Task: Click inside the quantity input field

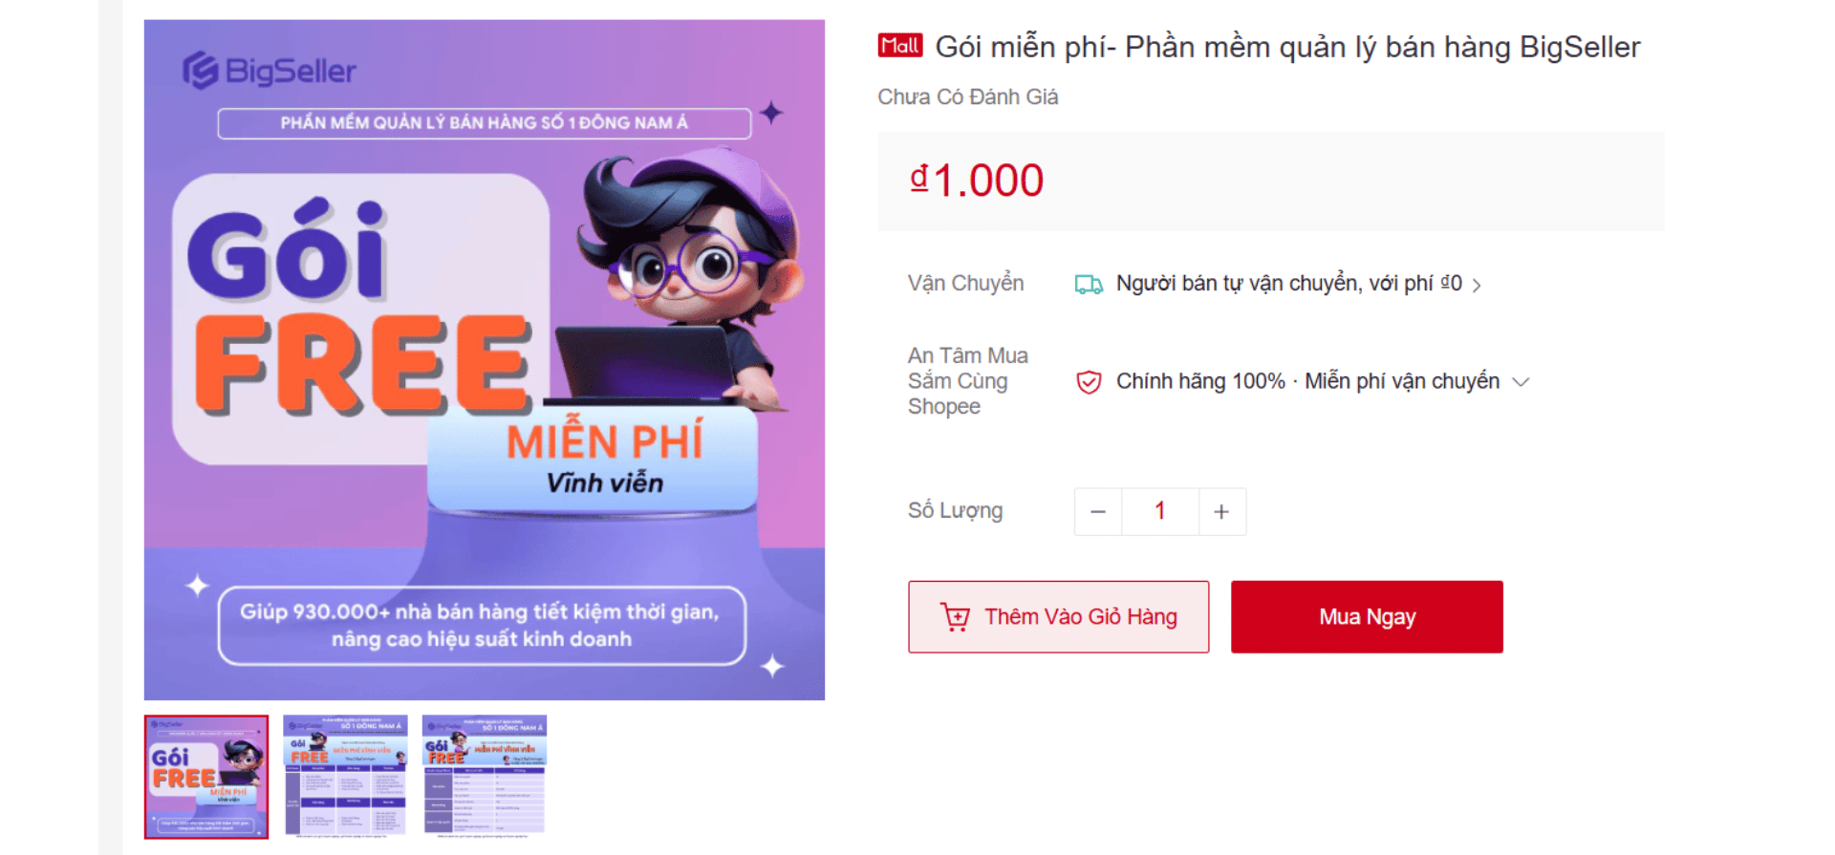Action: [1159, 511]
